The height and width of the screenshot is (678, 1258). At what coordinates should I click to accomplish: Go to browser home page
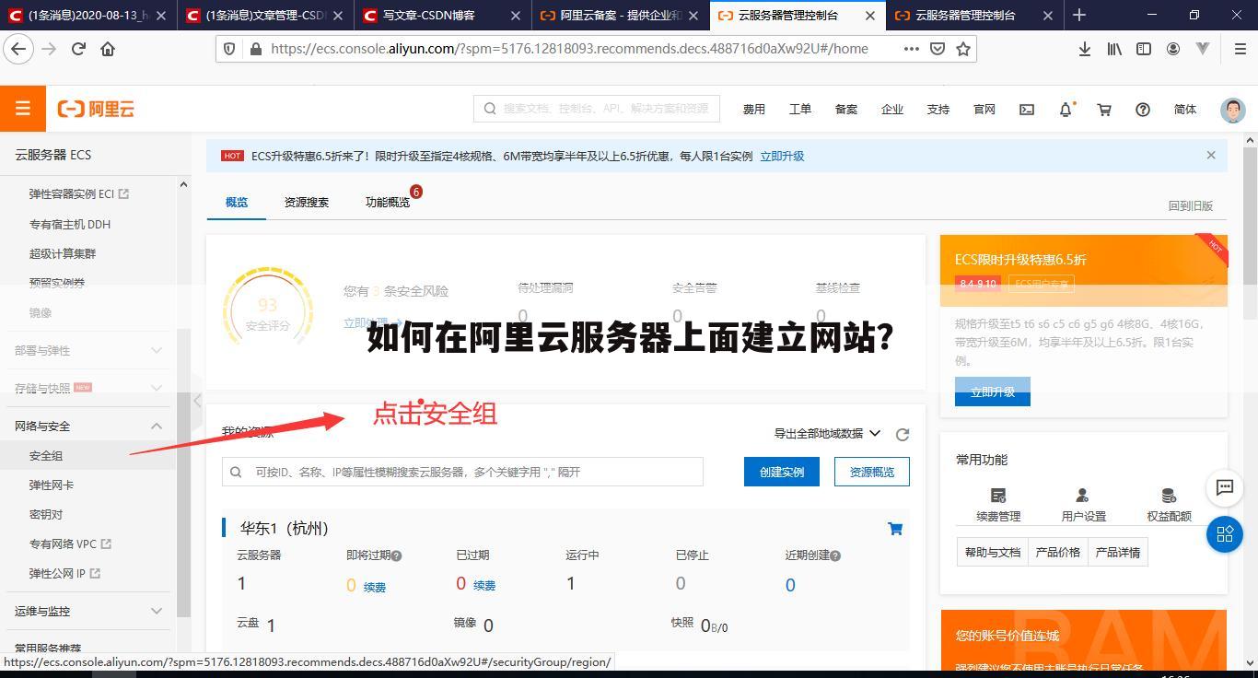[x=108, y=49]
